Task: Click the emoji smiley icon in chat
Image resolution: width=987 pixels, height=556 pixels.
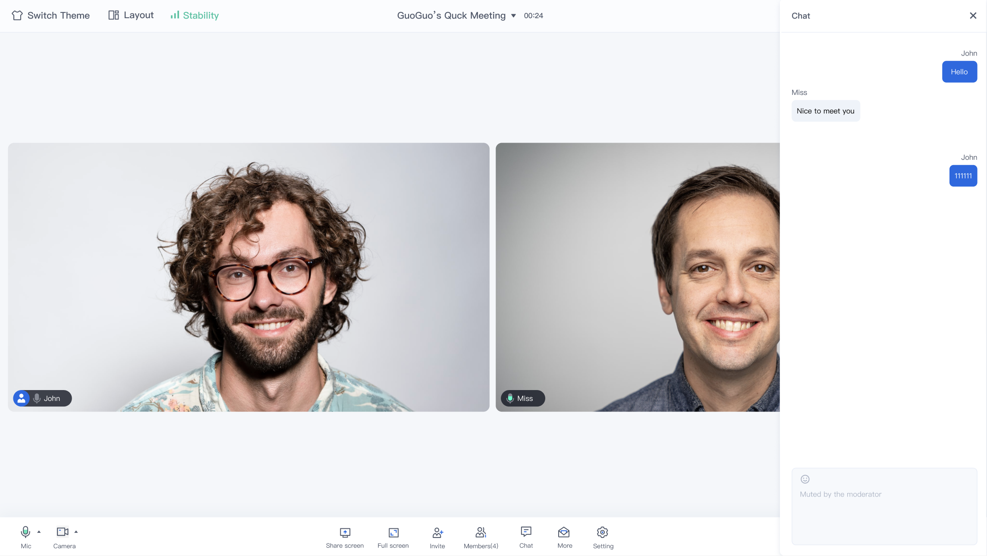Action: point(805,479)
